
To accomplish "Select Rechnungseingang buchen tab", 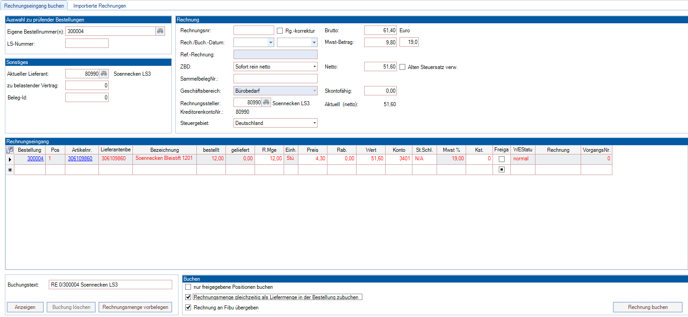I will coord(34,6).
